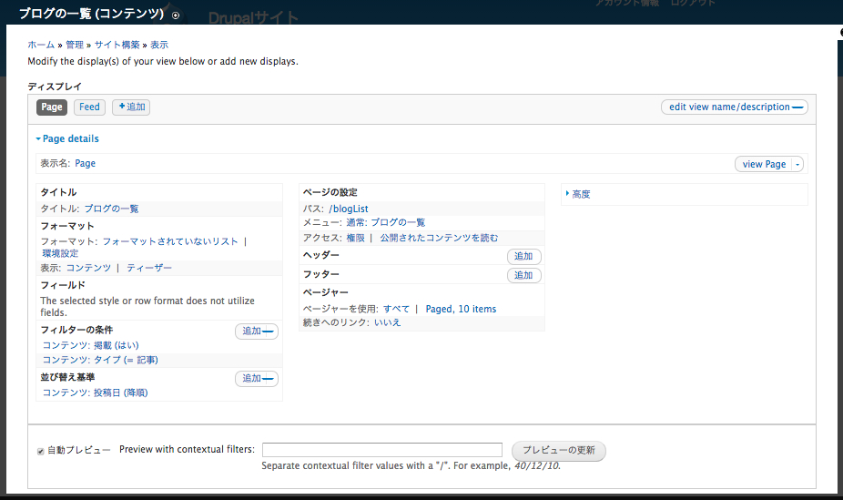The image size is (843, 500).
Task: Click the shortcut icon beside the overlay title
Action: pyautogui.click(x=176, y=15)
